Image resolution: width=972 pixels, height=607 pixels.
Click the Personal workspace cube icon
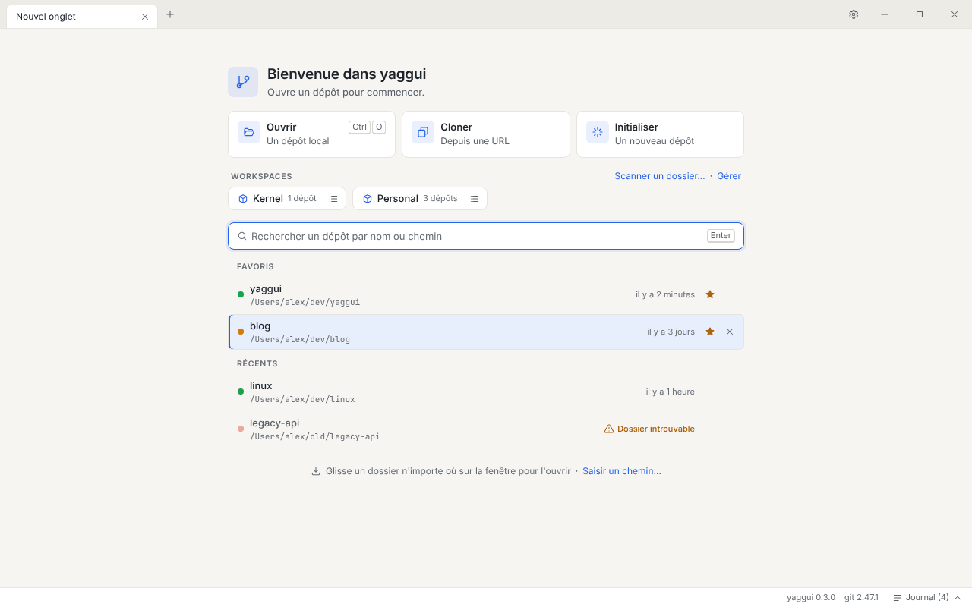[368, 199]
